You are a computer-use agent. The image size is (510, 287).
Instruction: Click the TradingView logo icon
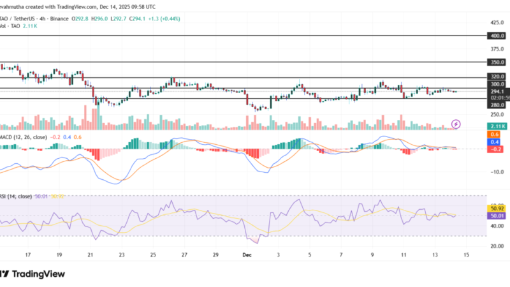tap(4, 274)
